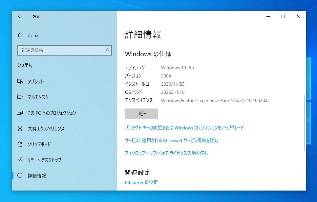317x202 pixels.
Task: Open the リモート デスクトップ settings page
Action: (44, 160)
